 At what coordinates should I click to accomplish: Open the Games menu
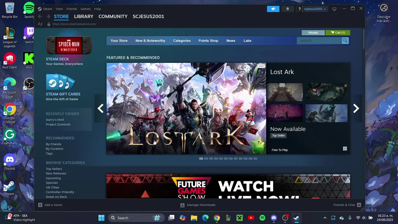coord(86,9)
